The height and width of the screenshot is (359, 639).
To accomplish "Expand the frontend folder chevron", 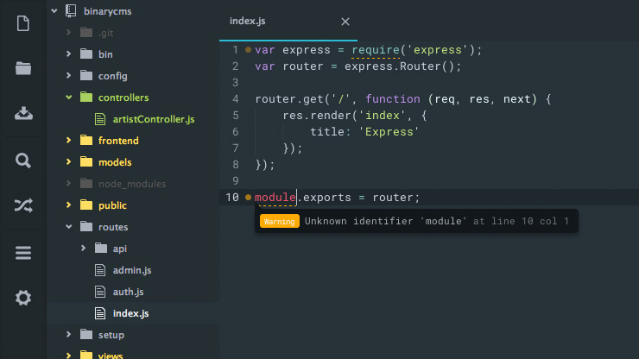I will point(68,140).
